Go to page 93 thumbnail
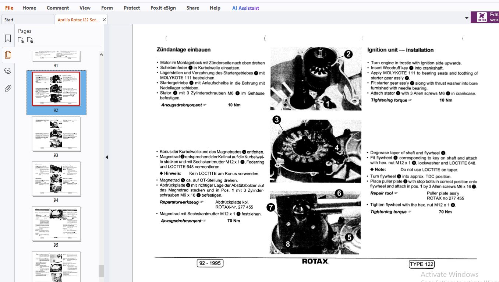The image size is (499, 282). (x=56, y=134)
